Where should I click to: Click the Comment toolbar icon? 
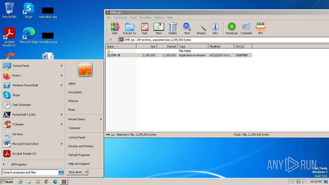(246, 29)
